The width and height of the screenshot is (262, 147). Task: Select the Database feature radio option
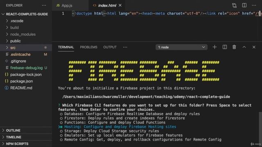coord(61,114)
